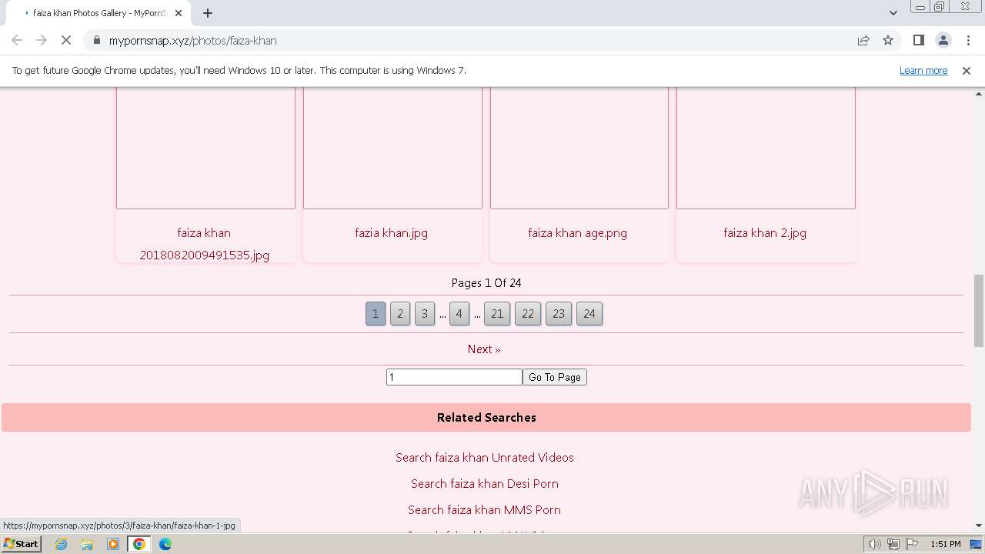Share this page from address bar
985x554 pixels.
coord(863,41)
